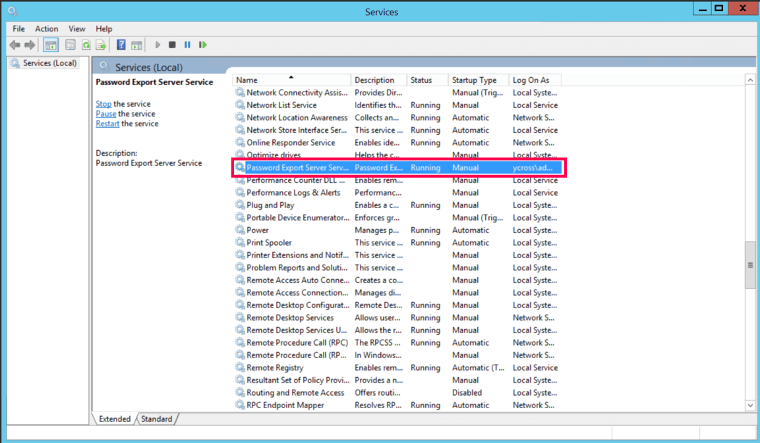This screenshot has width=760, height=443.
Task: Open the Action menu
Action: click(x=46, y=28)
